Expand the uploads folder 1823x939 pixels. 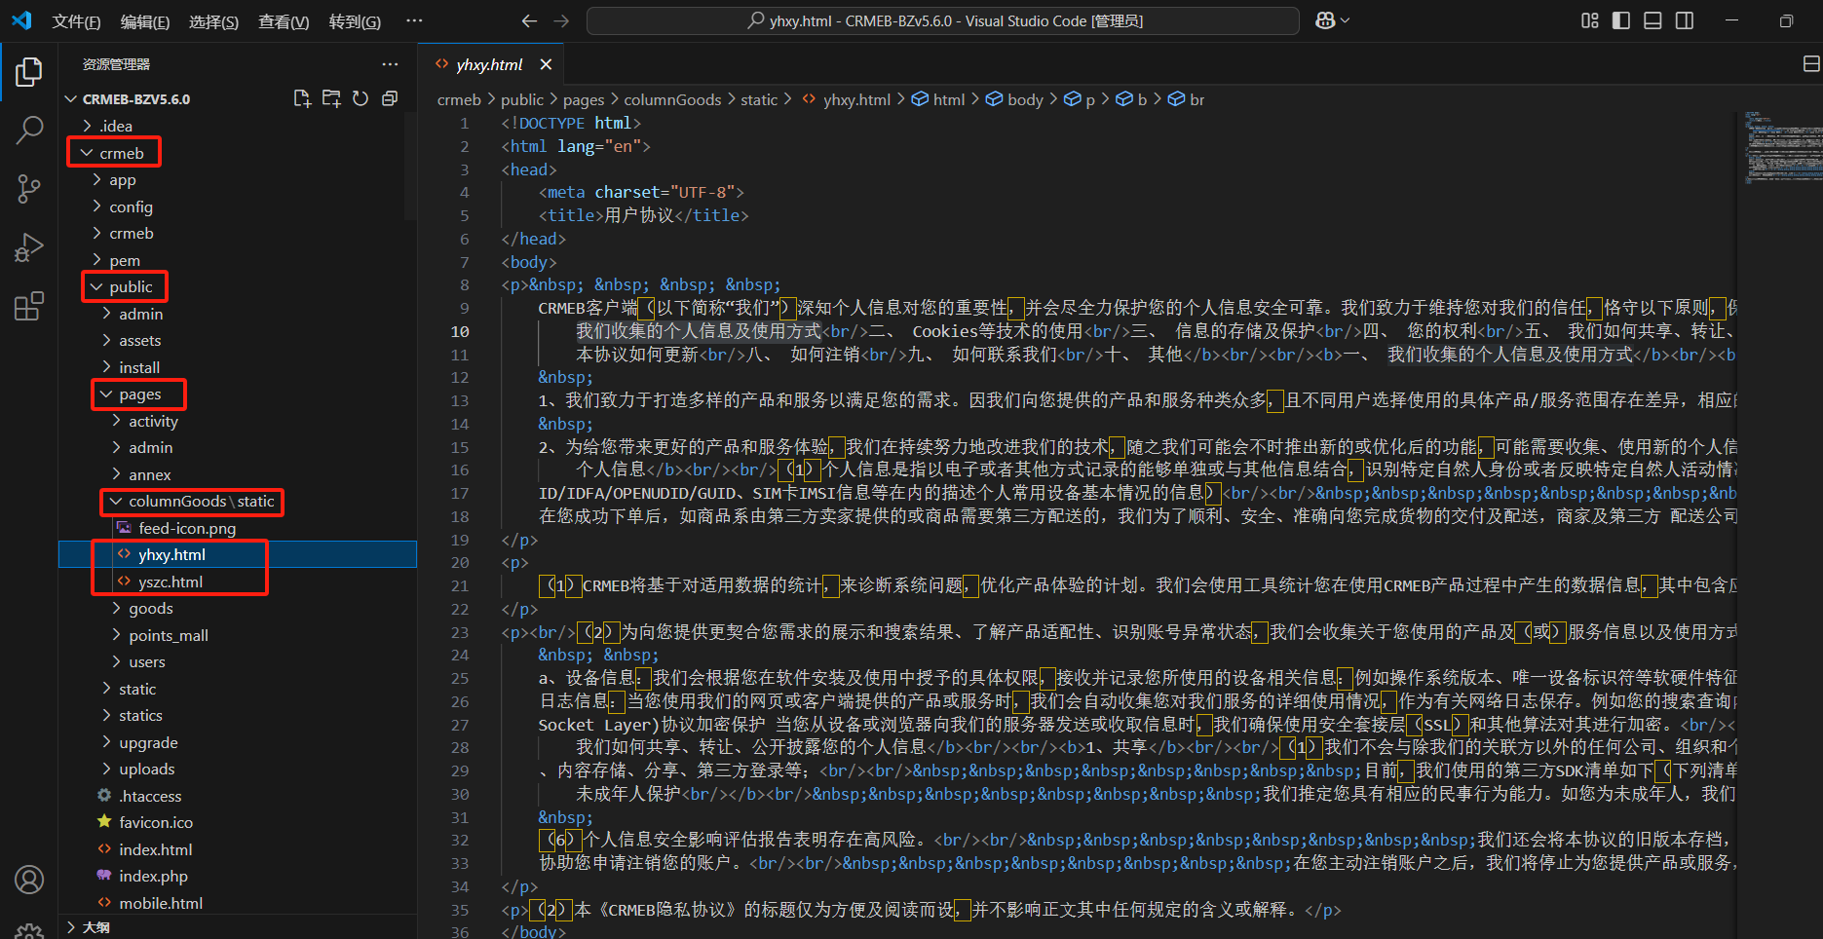pyautogui.click(x=238, y=769)
